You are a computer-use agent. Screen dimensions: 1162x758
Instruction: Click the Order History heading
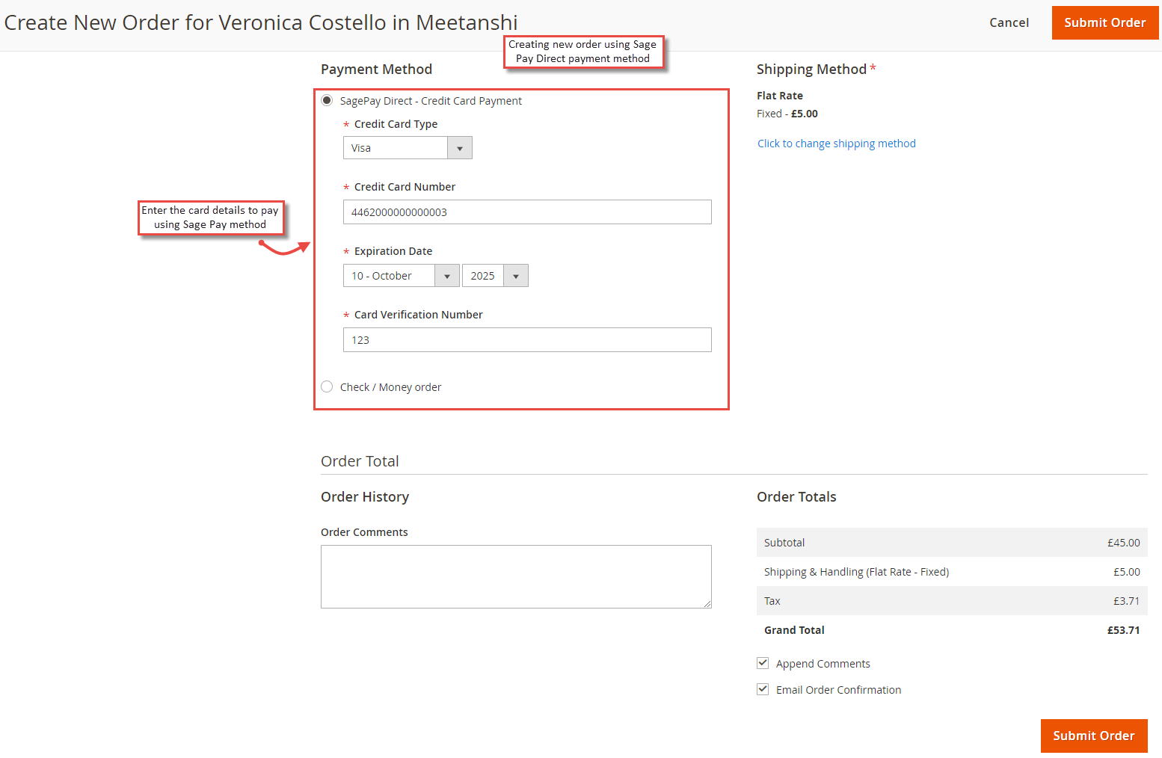coord(365,497)
